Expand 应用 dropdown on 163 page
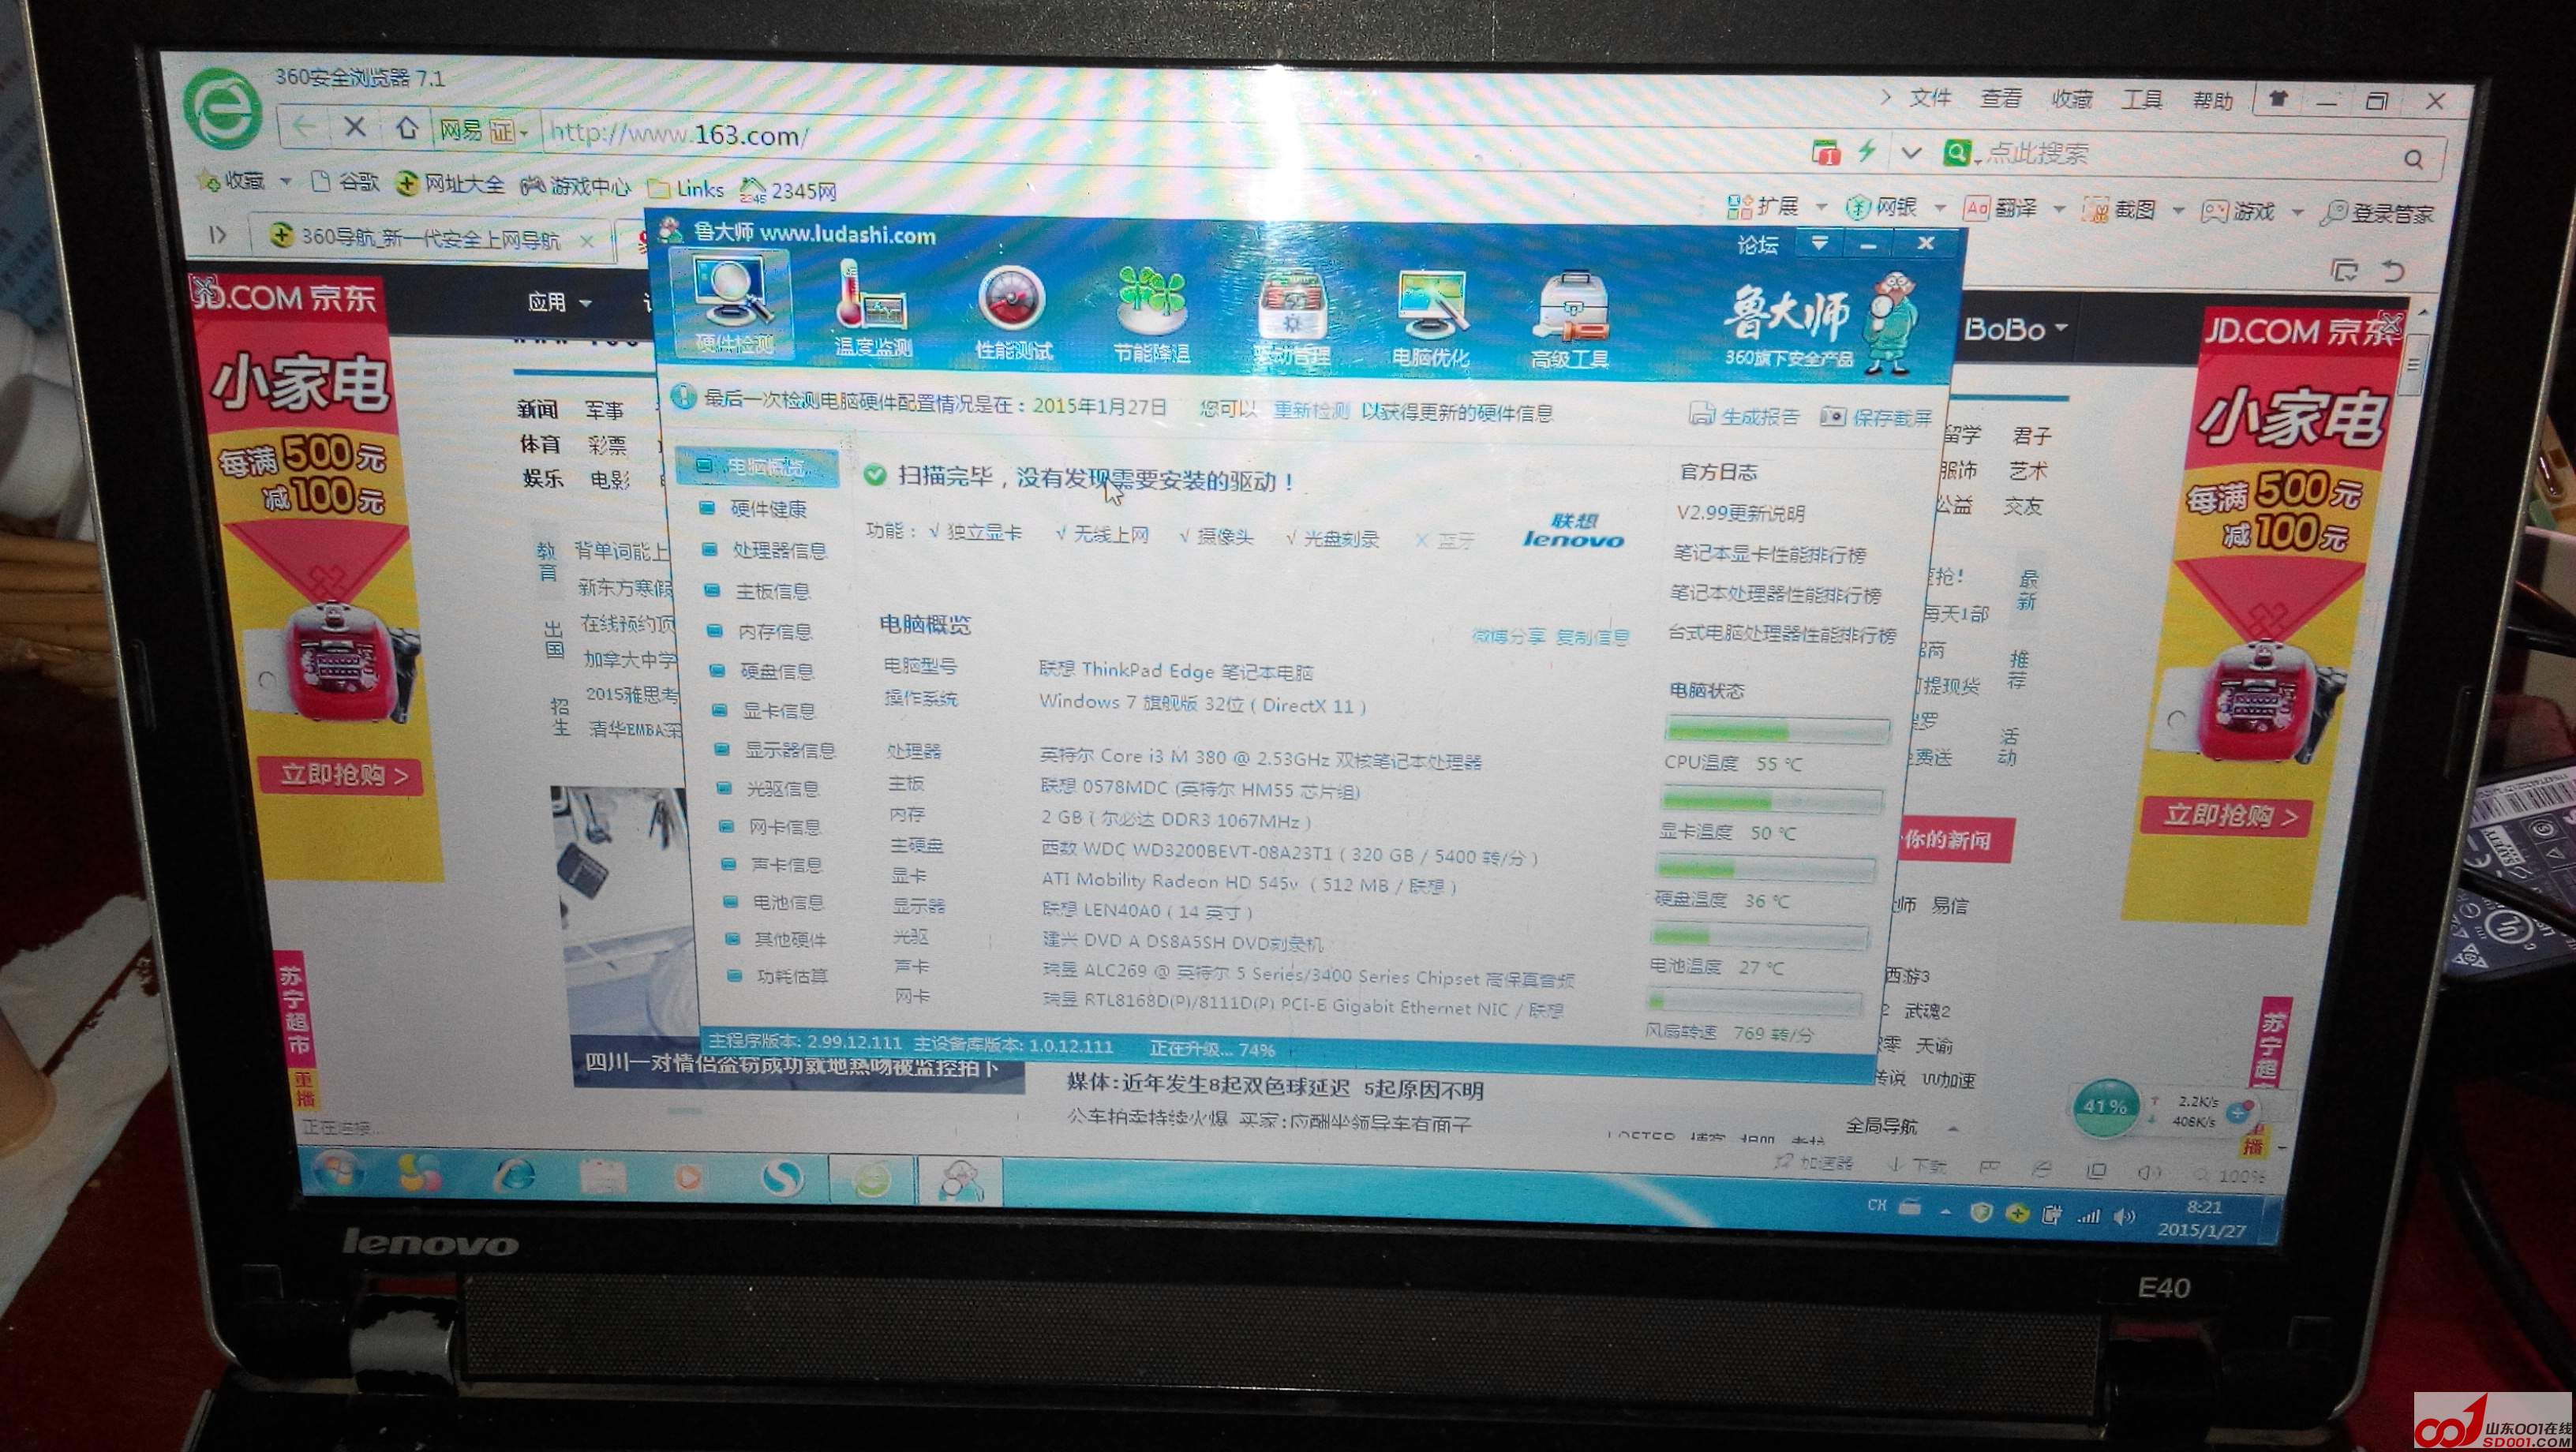 tap(585, 303)
